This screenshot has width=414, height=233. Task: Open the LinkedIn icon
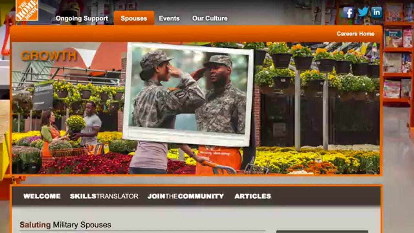coord(377,12)
